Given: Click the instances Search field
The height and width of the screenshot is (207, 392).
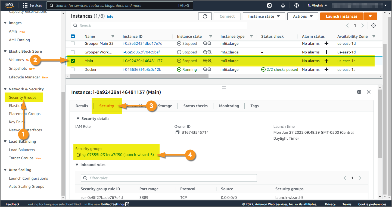Looking at the screenshot, I should tap(159, 26).
